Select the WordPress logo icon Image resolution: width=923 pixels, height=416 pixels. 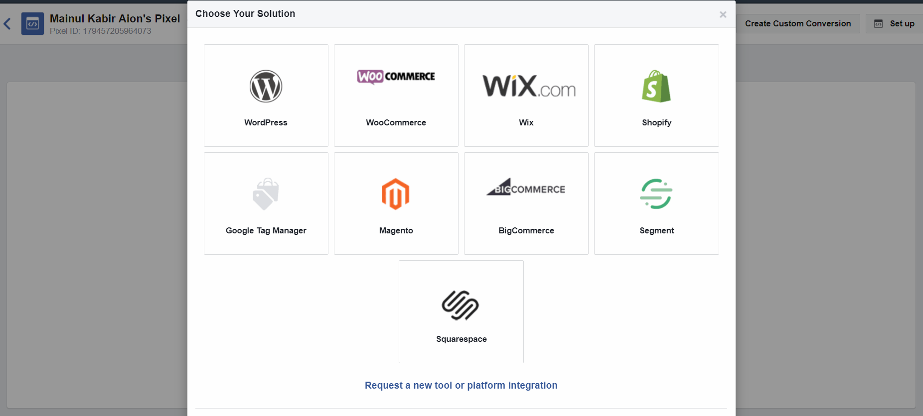(x=266, y=86)
